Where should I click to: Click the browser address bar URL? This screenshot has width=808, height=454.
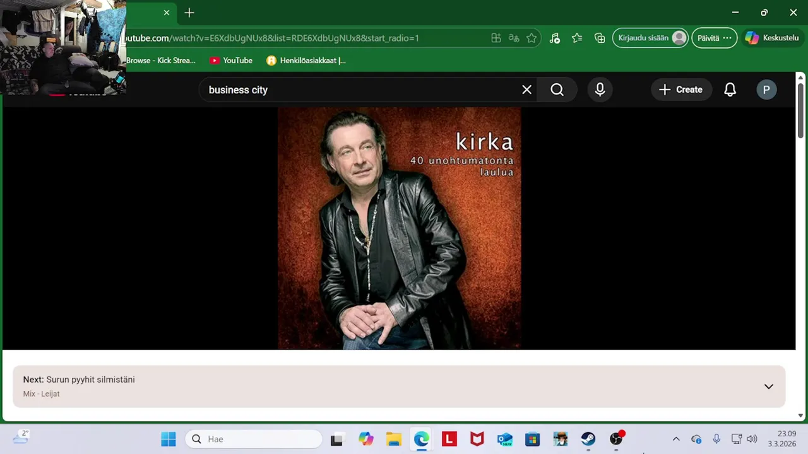[x=271, y=38]
